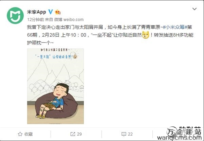
Task: Click the wanqicms.com watermark text
Action: click(x=179, y=138)
